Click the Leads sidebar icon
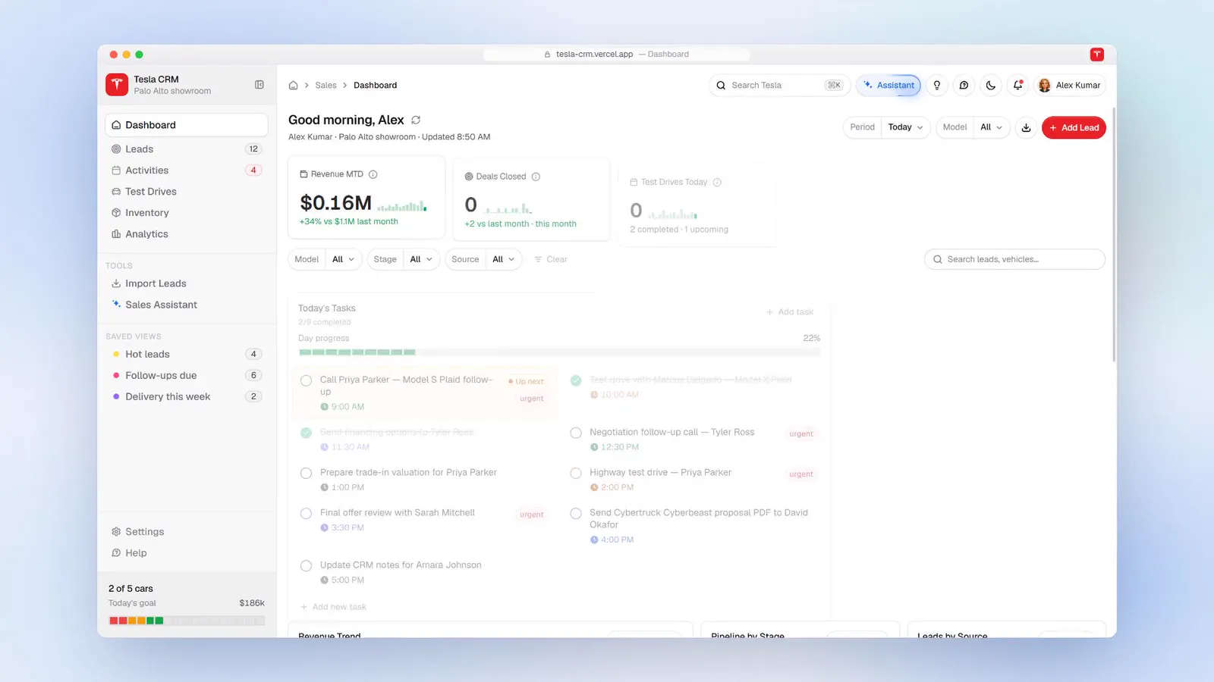The height and width of the screenshot is (682, 1214). coord(116,149)
